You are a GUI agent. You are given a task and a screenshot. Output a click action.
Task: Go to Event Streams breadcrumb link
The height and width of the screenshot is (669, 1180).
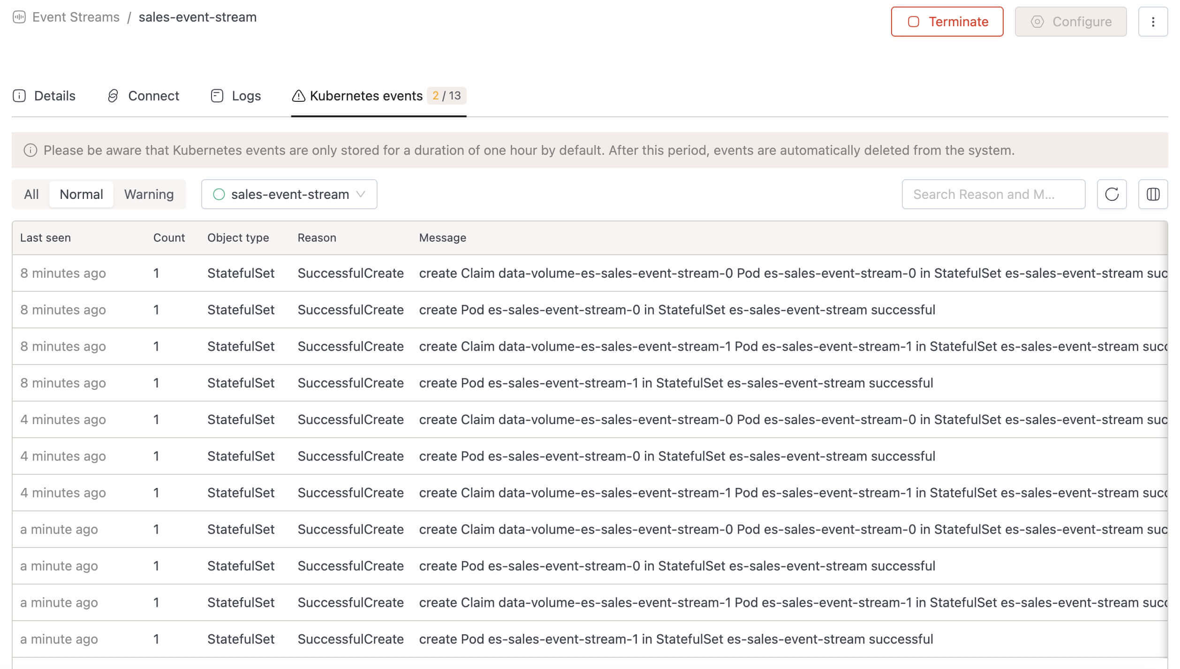pyautogui.click(x=76, y=17)
